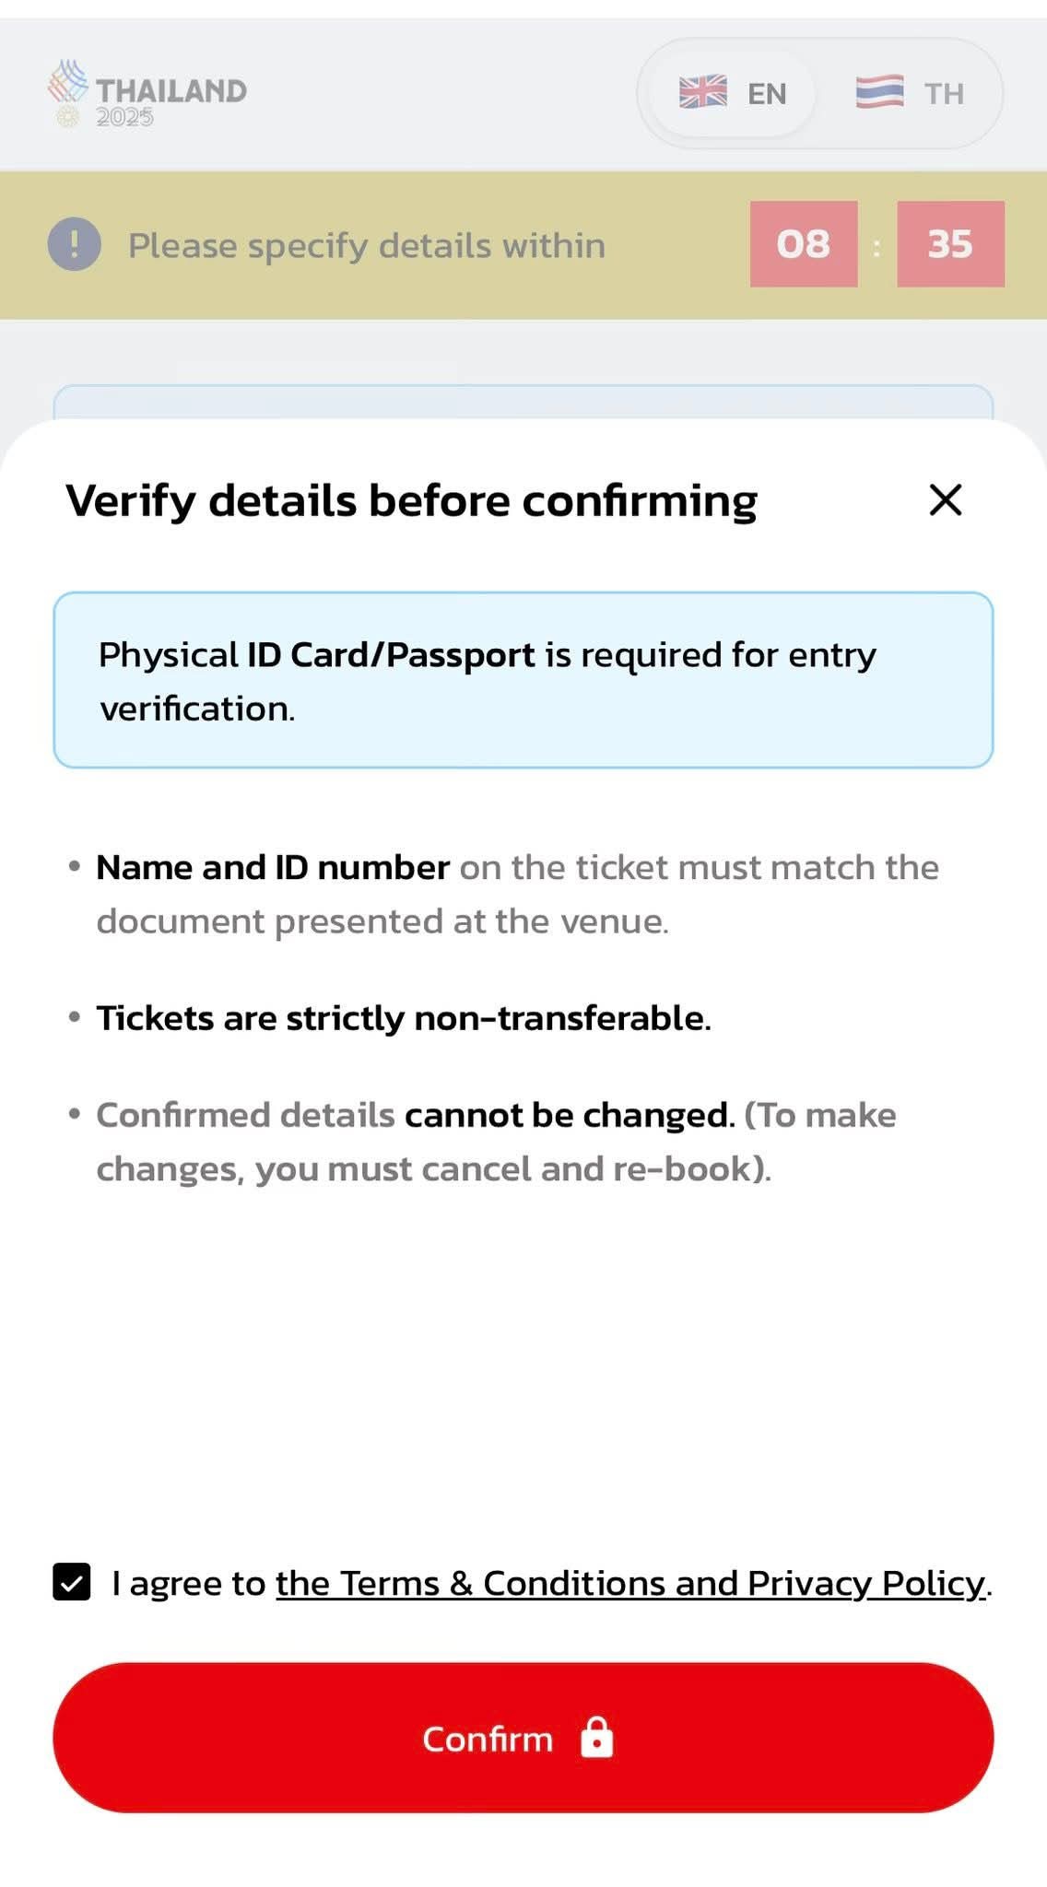Click the 'cannot be changed' bullet text
Image resolution: width=1047 pixels, height=1887 pixels.
pos(567,1115)
